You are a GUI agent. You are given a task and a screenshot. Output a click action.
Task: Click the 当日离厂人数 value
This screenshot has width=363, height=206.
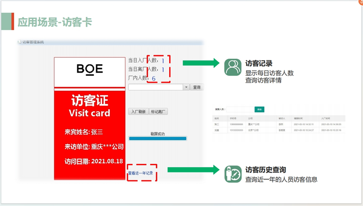point(163,69)
